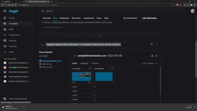Click the cell containing 156064
Viewport: 197px width, 111px height.
click(82, 100)
